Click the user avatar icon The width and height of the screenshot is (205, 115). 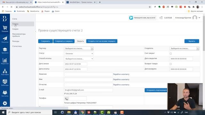point(195,18)
